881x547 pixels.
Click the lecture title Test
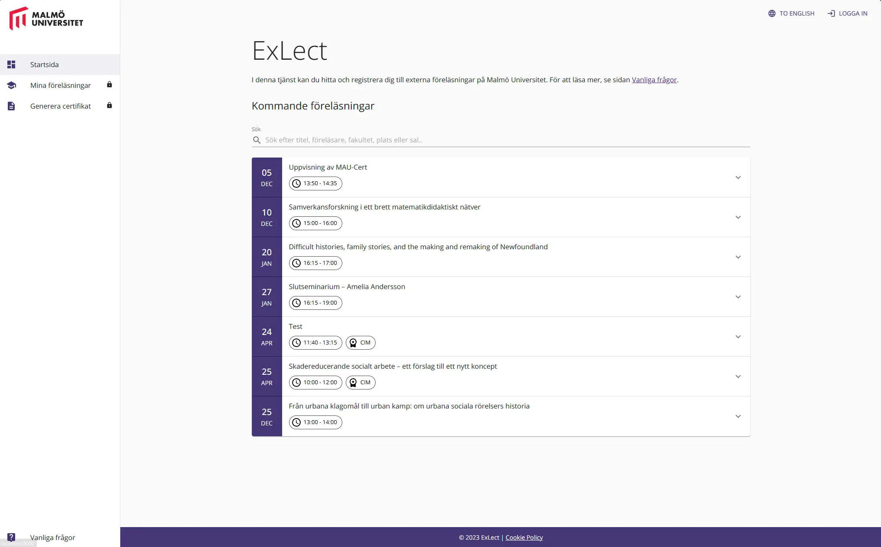pyautogui.click(x=296, y=326)
